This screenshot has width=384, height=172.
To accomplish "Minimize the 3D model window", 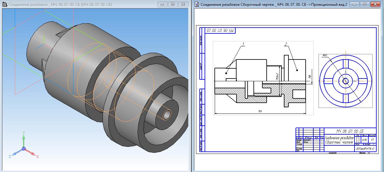I will tap(163, 4).
